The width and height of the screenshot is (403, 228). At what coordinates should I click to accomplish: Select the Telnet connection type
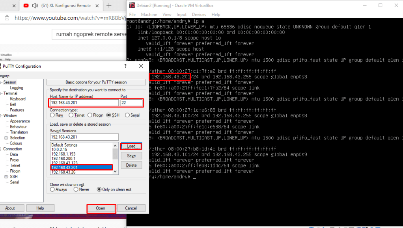click(71, 115)
